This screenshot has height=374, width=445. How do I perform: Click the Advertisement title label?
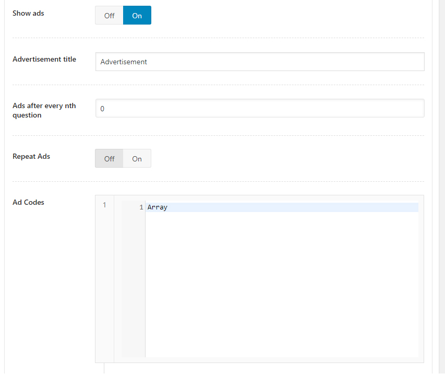pyautogui.click(x=44, y=60)
